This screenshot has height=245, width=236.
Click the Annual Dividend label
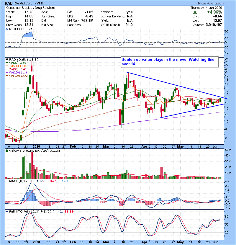(113, 16)
